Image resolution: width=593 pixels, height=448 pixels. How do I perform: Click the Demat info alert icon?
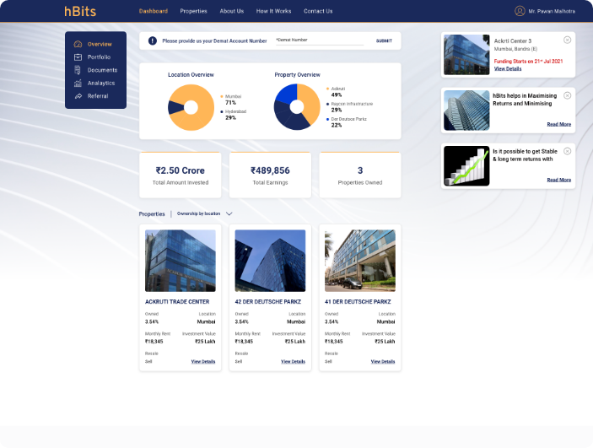coord(153,40)
